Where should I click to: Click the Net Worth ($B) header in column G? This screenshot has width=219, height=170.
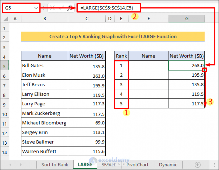point(187,56)
